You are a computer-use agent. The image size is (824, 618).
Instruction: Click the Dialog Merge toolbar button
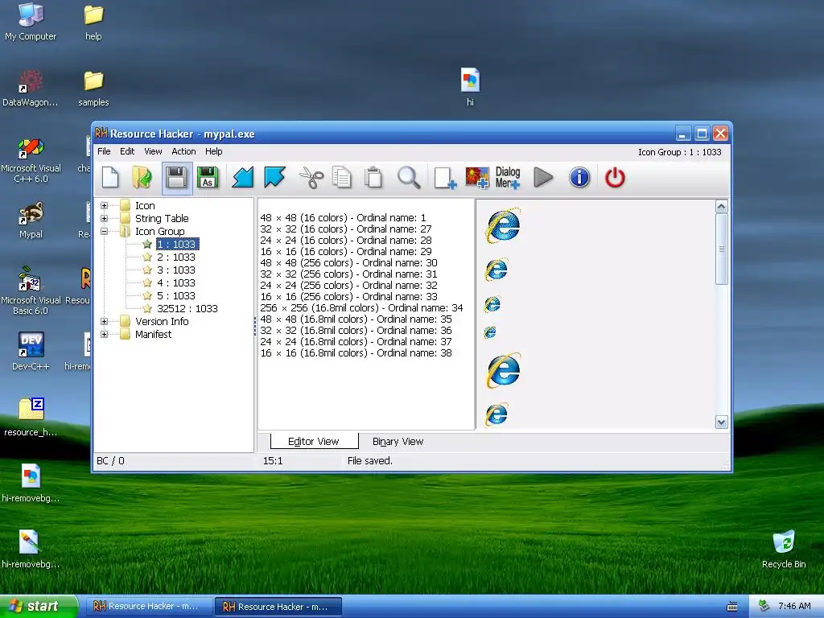(508, 178)
